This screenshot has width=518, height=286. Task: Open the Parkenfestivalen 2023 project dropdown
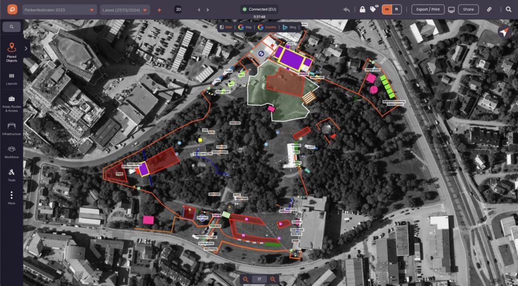[x=60, y=10]
